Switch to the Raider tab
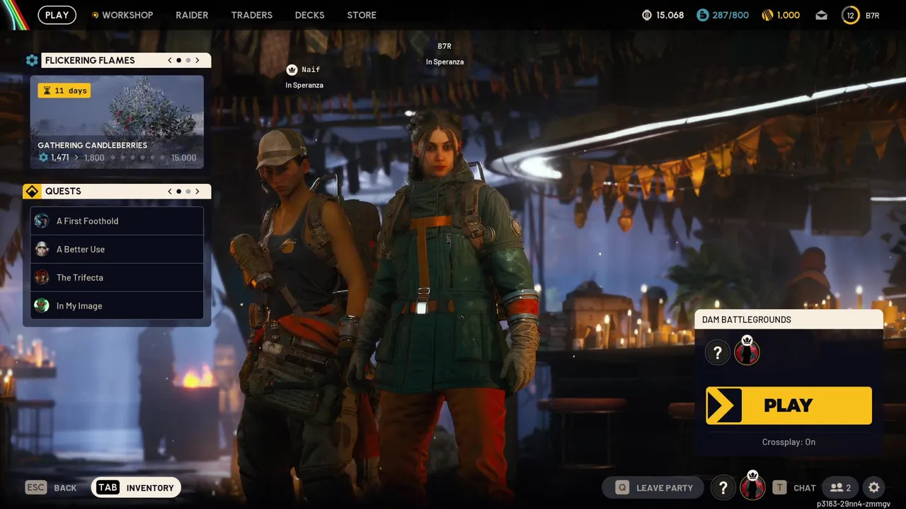The height and width of the screenshot is (509, 906). [192, 15]
